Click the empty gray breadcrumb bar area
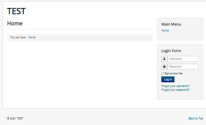This screenshot has height=125, width=206. tap(94, 37)
